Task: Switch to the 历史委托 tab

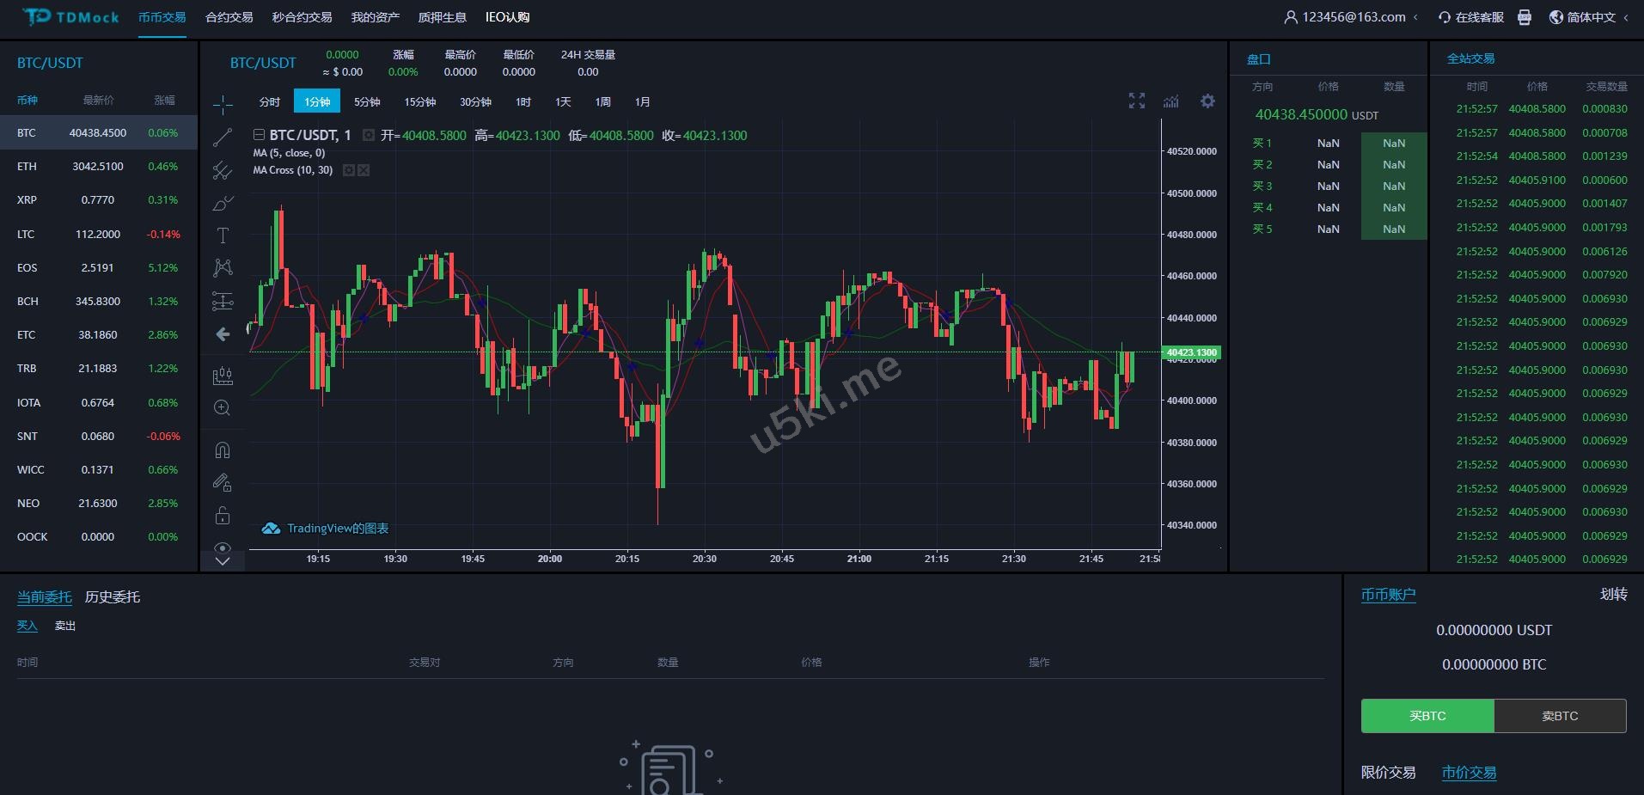Action: click(x=113, y=596)
